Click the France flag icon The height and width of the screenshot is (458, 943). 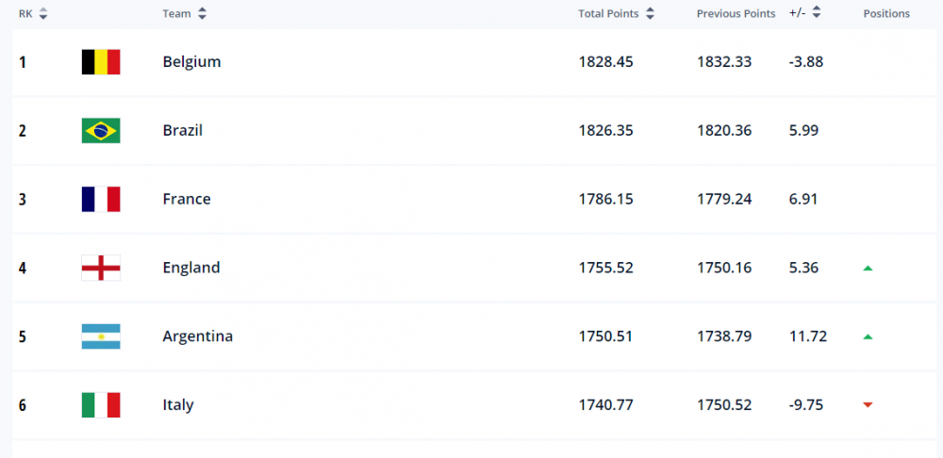click(101, 199)
